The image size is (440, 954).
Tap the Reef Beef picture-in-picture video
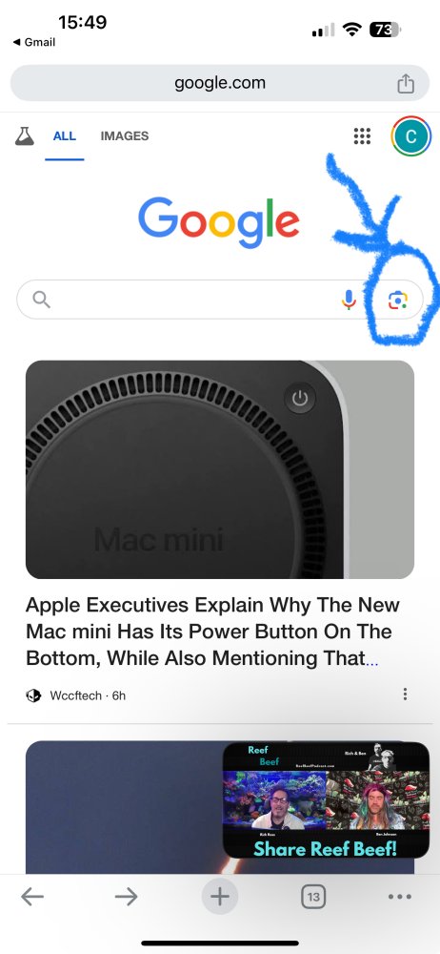tap(327, 800)
